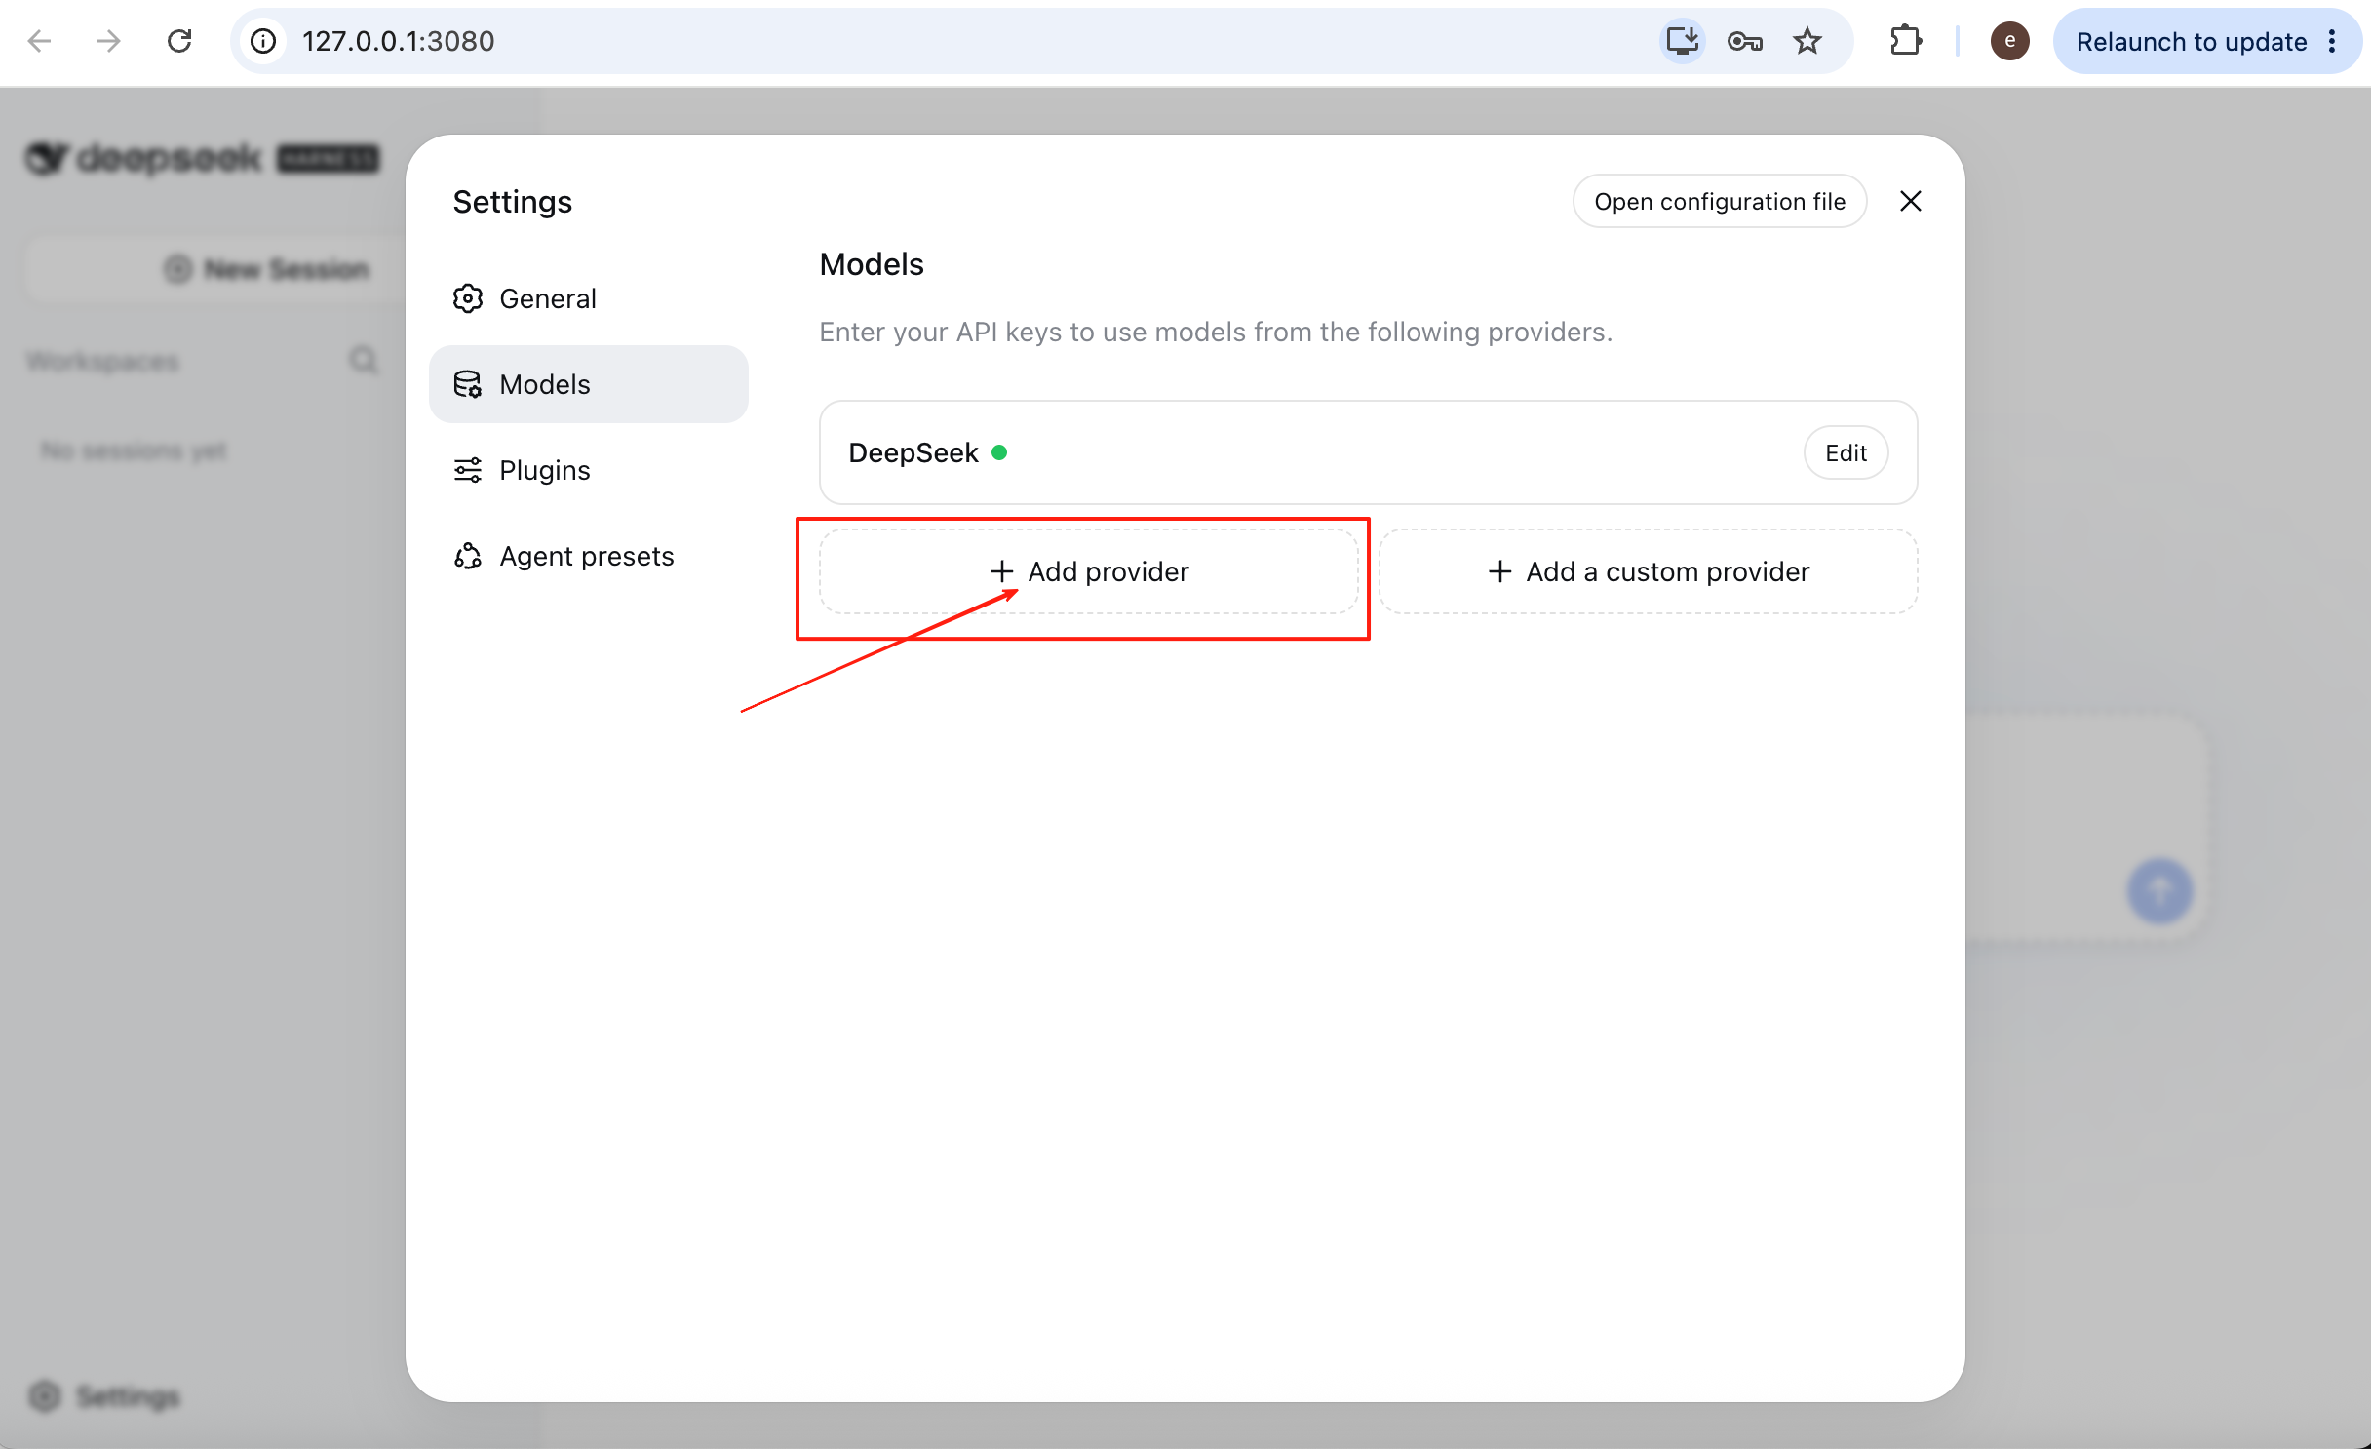View site information icon in address bar
Viewport: 2371px width, 1449px height.
[x=263, y=41]
